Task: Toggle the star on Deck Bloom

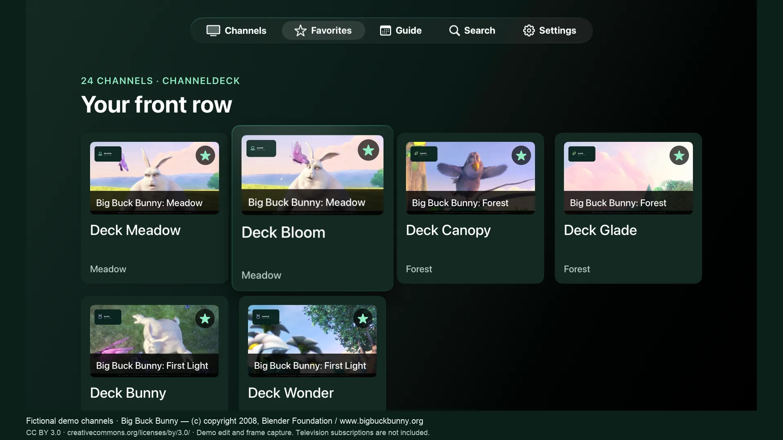Action: click(x=368, y=150)
